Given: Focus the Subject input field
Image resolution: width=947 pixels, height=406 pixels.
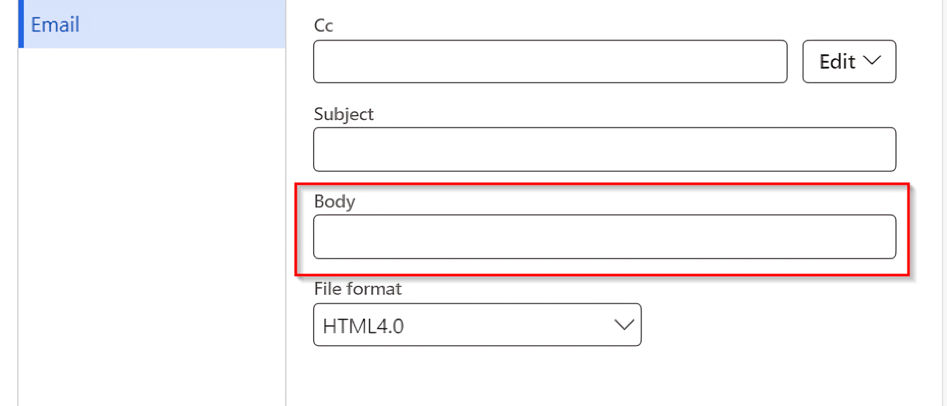Looking at the screenshot, I should click(604, 149).
